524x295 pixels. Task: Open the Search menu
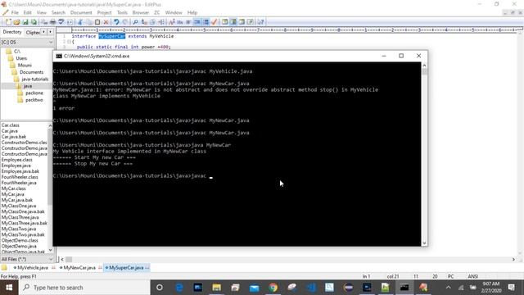coord(58,13)
